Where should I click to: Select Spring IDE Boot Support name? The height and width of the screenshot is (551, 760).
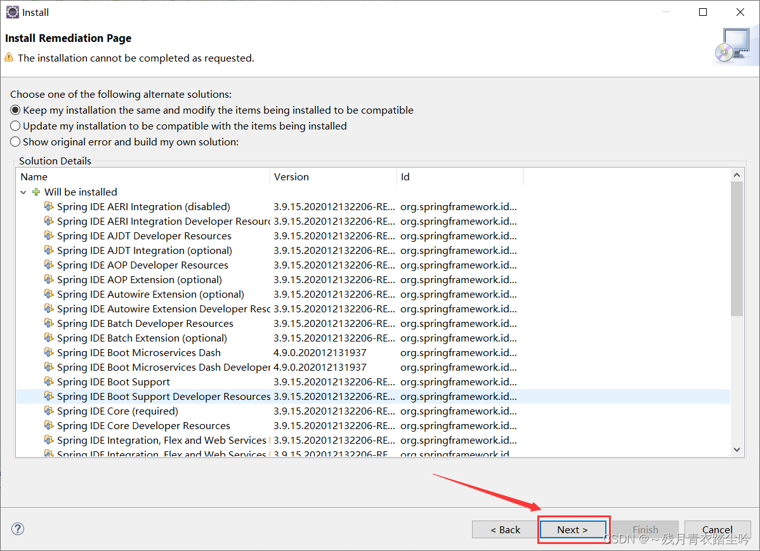click(114, 382)
